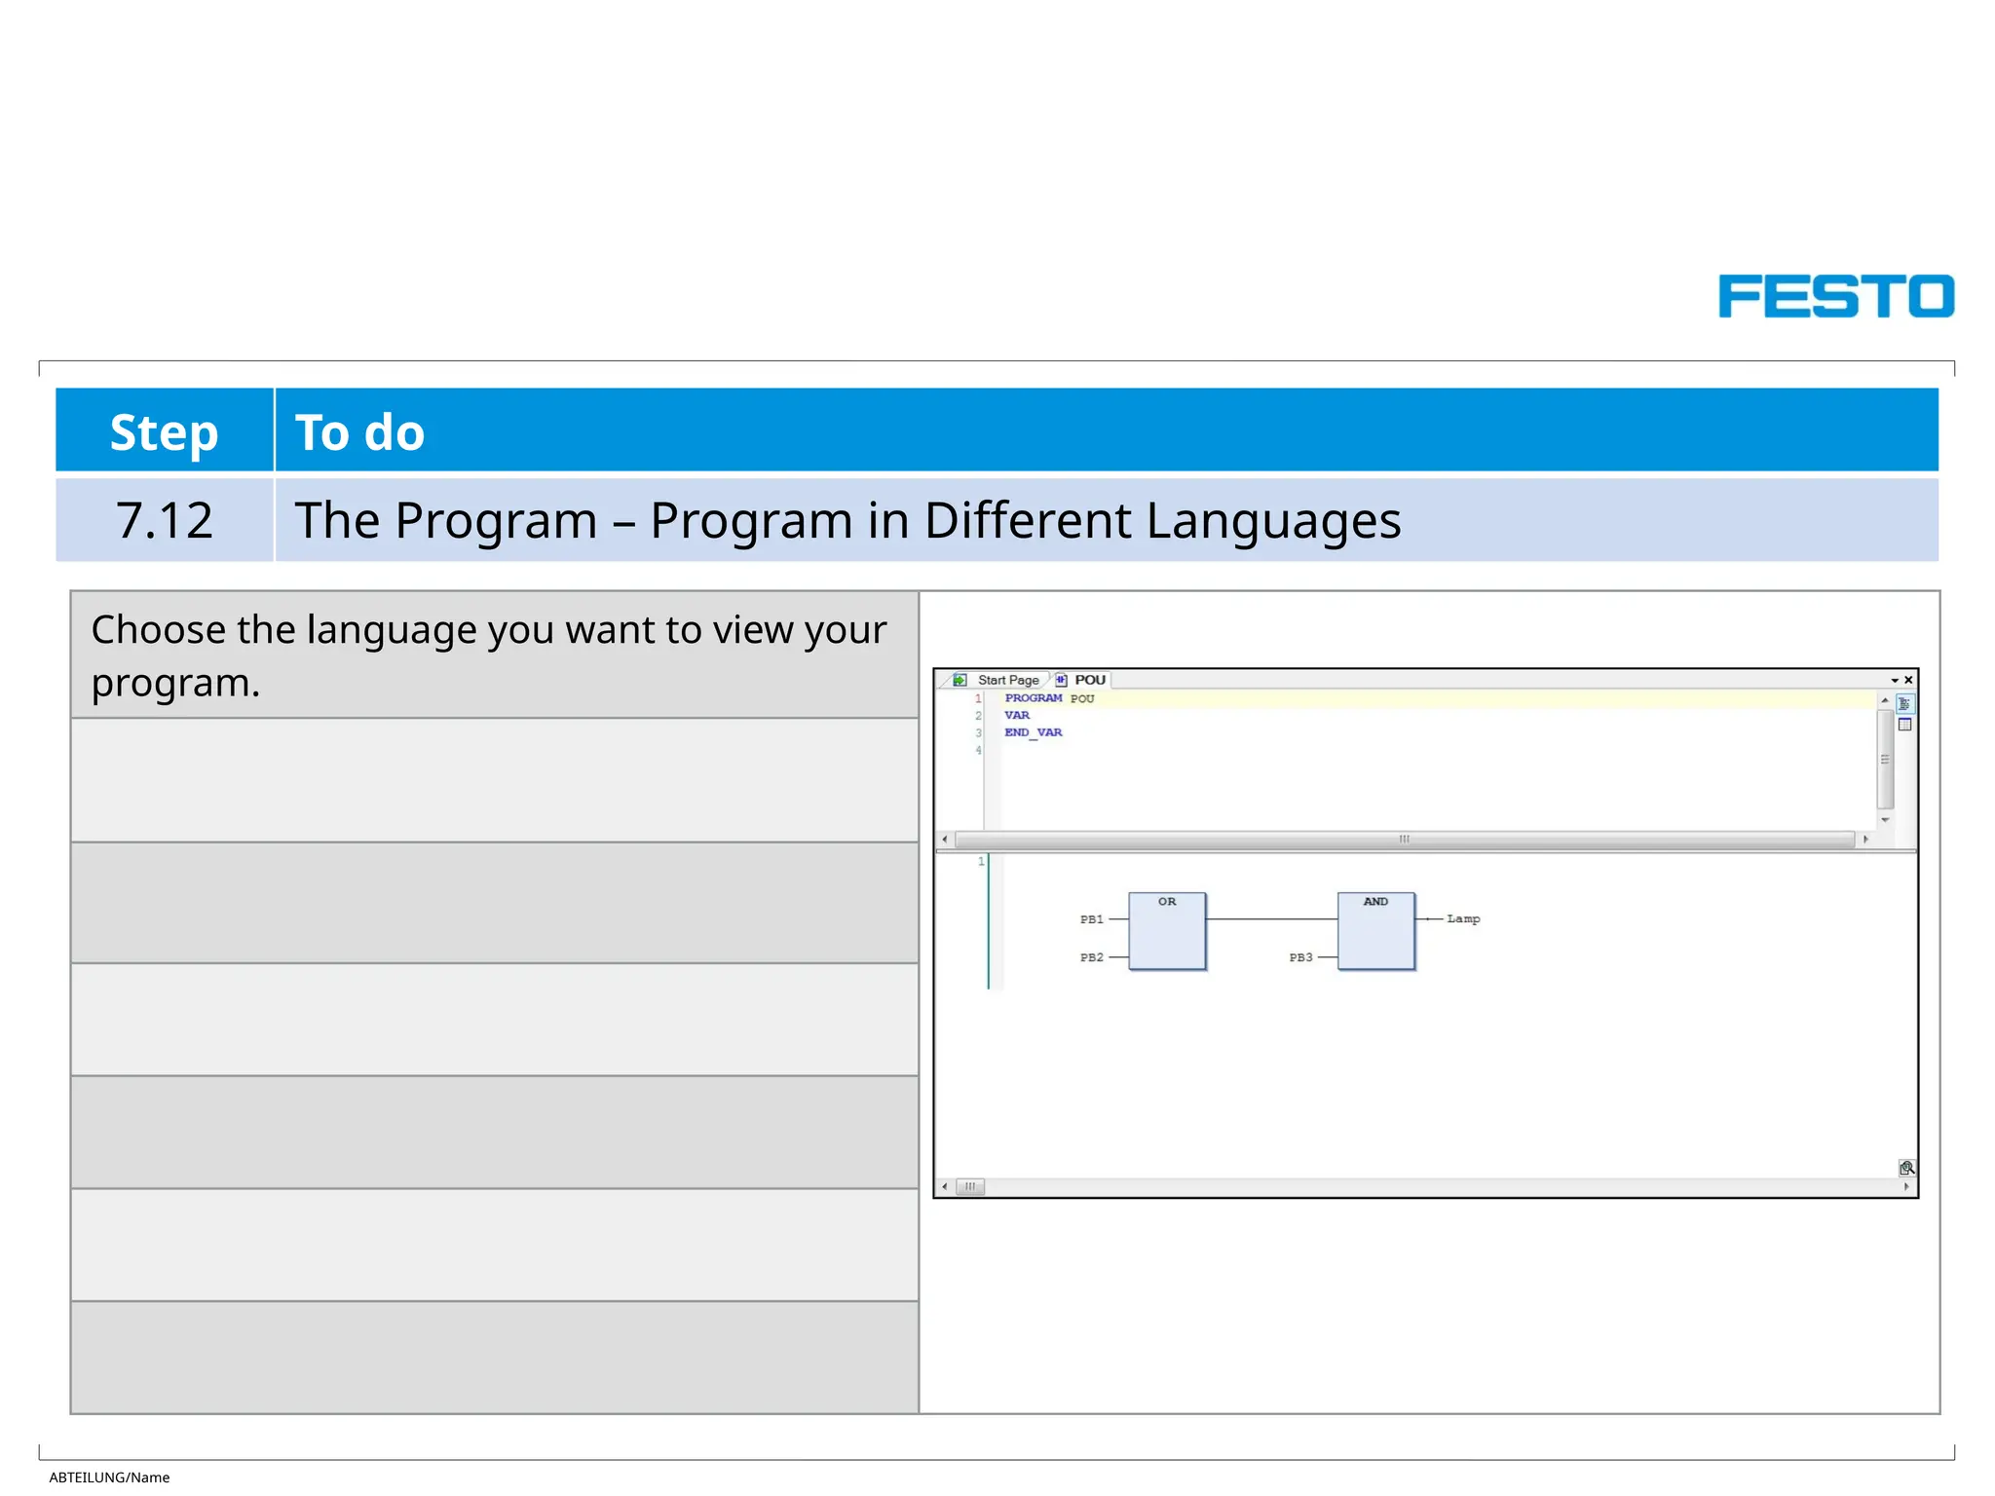
Task: Open the zoom magnifier in diagram corner
Action: [1906, 1168]
